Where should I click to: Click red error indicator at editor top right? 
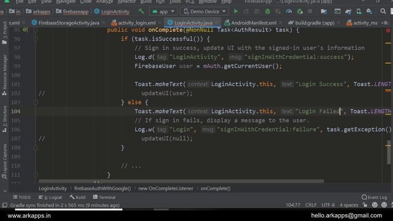click(388, 31)
